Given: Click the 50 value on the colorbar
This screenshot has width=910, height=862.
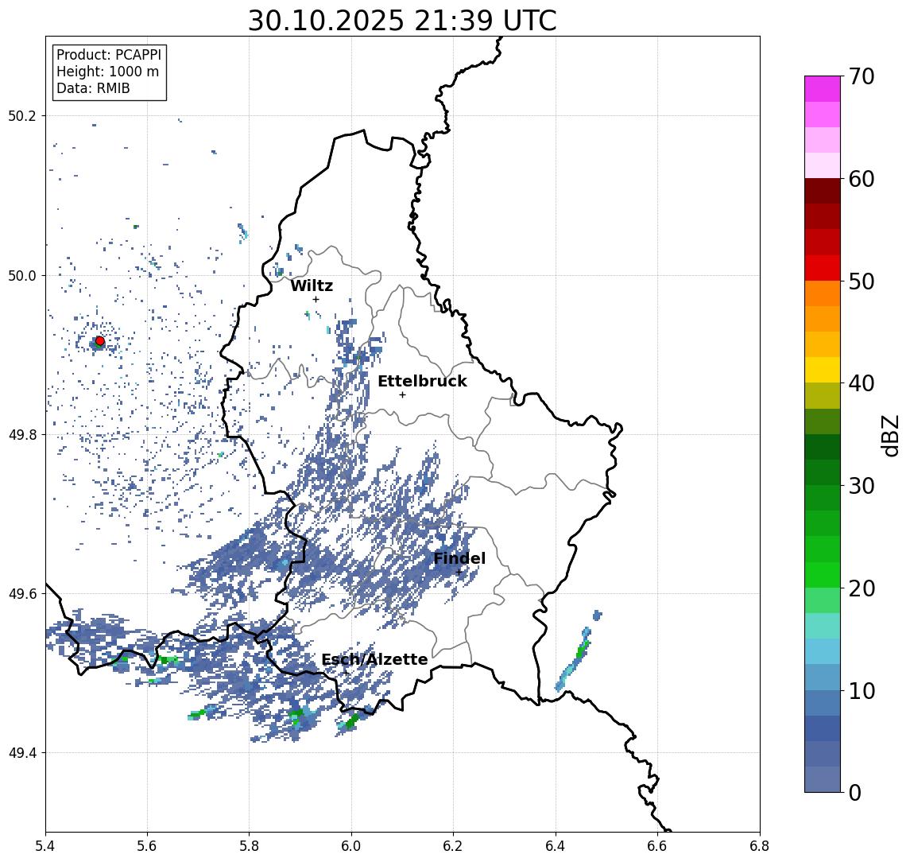Looking at the screenshot, I should click(861, 282).
